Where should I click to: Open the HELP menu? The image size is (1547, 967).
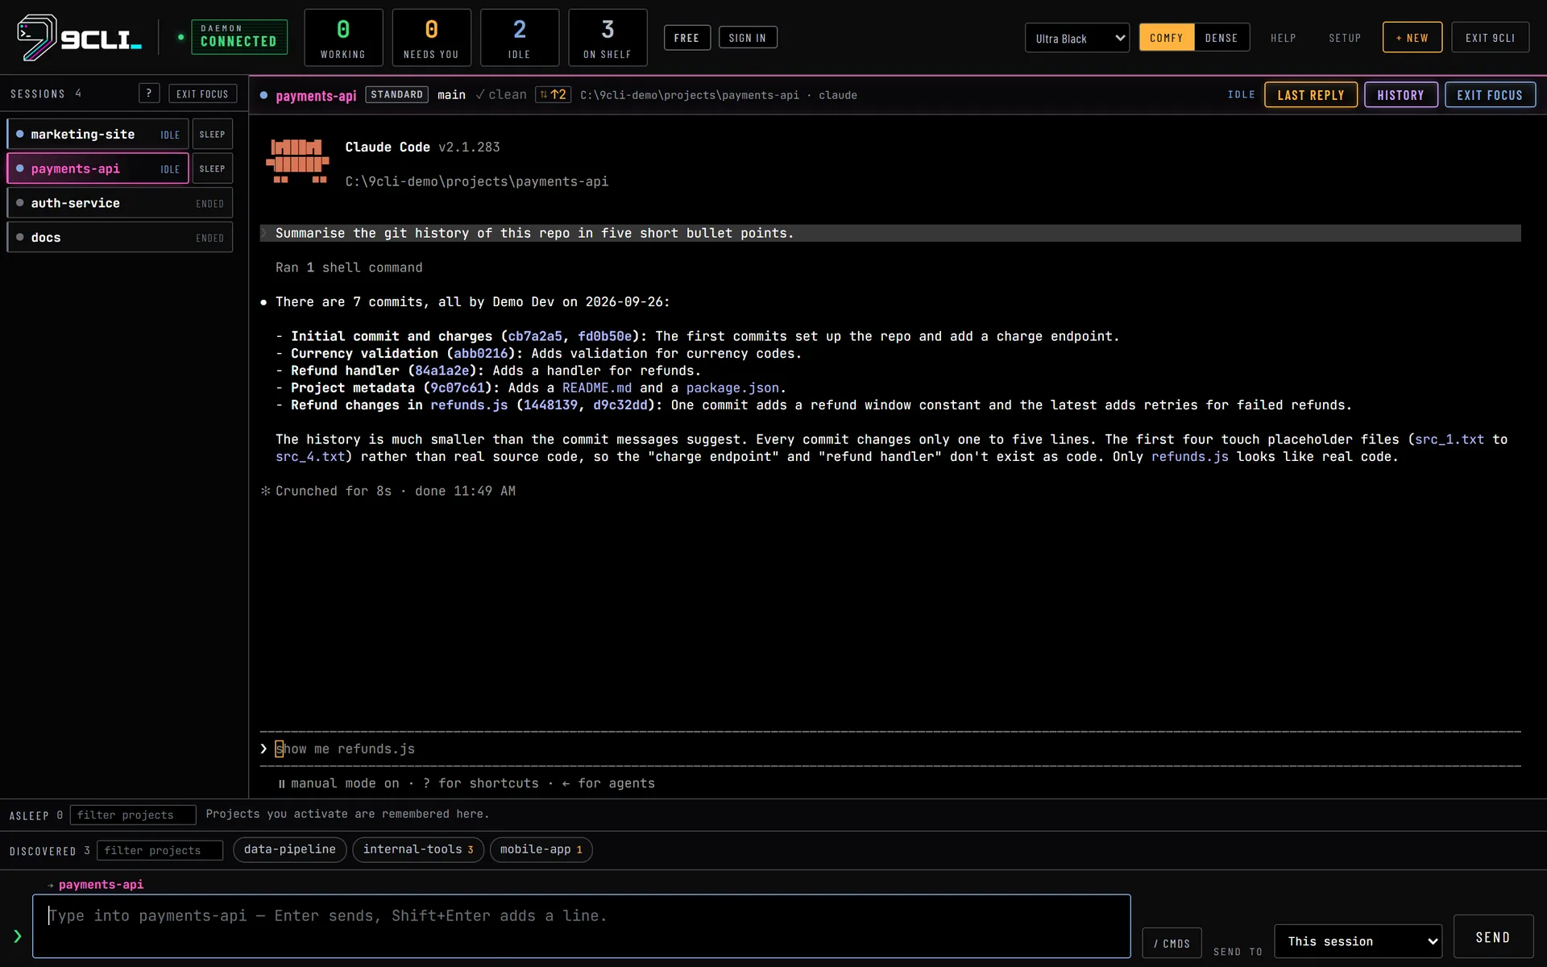[1283, 38]
